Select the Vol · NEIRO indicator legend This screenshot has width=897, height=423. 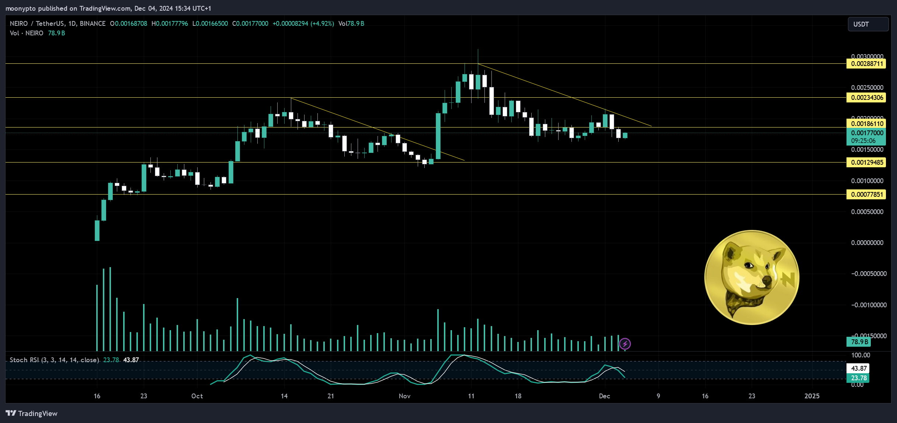tap(27, 33)
